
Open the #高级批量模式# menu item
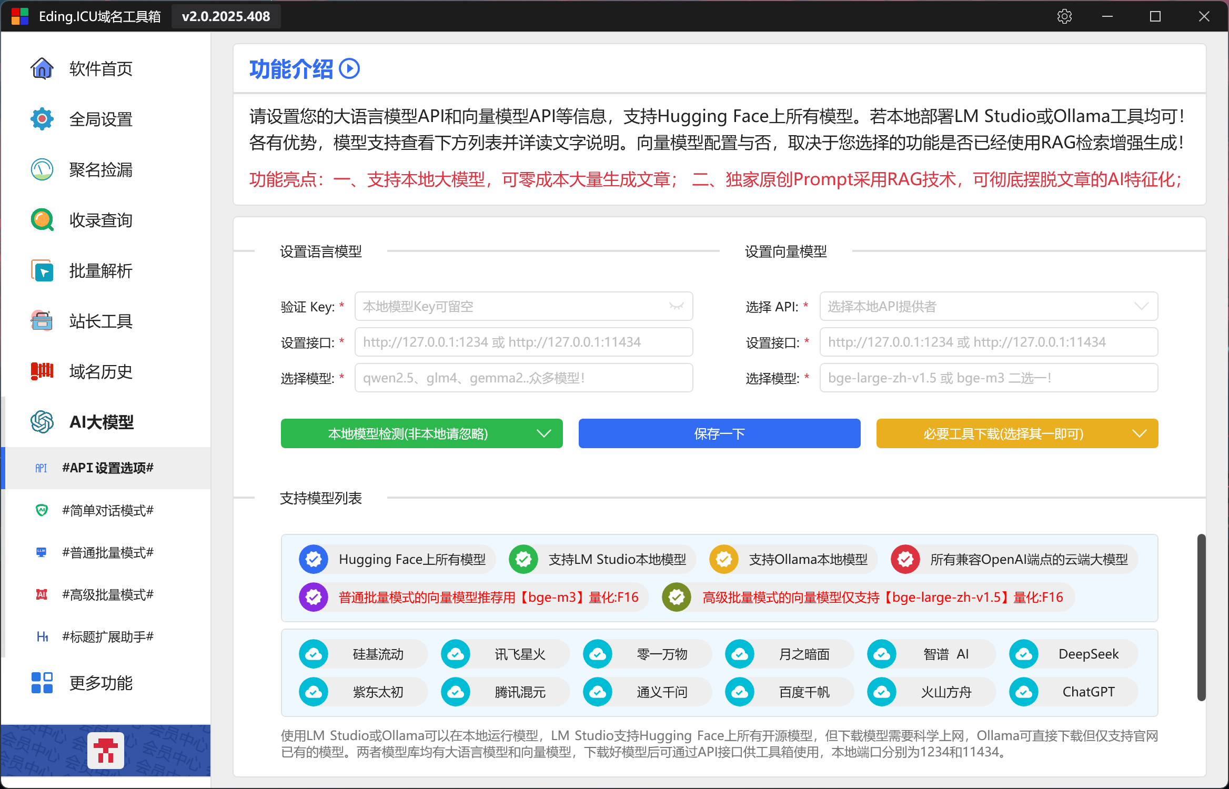(x=106, y=594)
